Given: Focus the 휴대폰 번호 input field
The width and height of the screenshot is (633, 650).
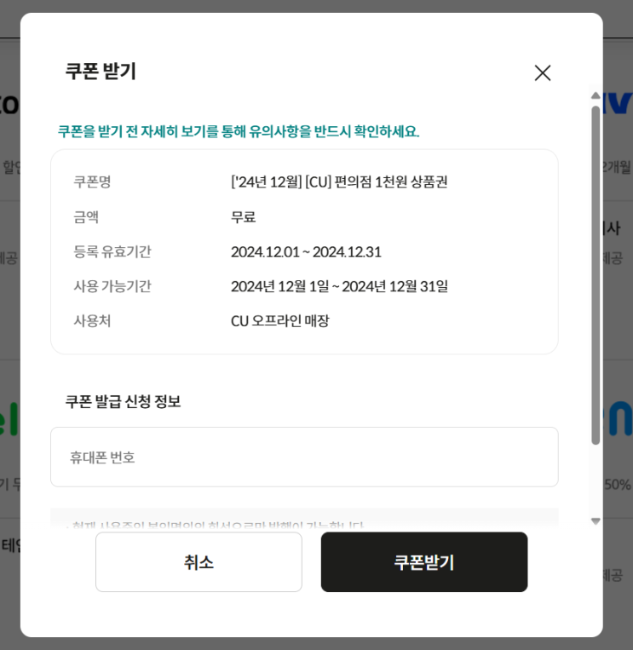Looking at the screenshot, I should tap(304, 457).
